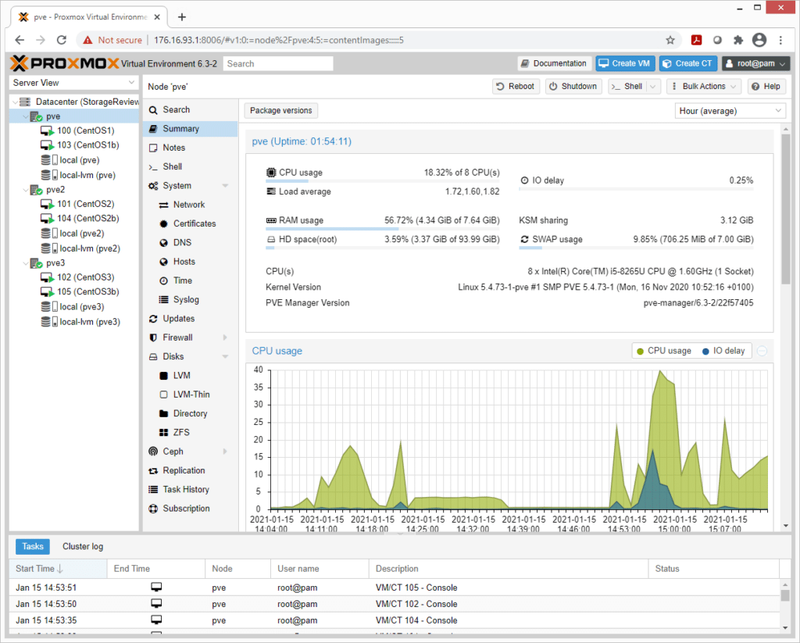Open the ZFS page
Viewport: 800px width, 643px height.
point(191,432)
